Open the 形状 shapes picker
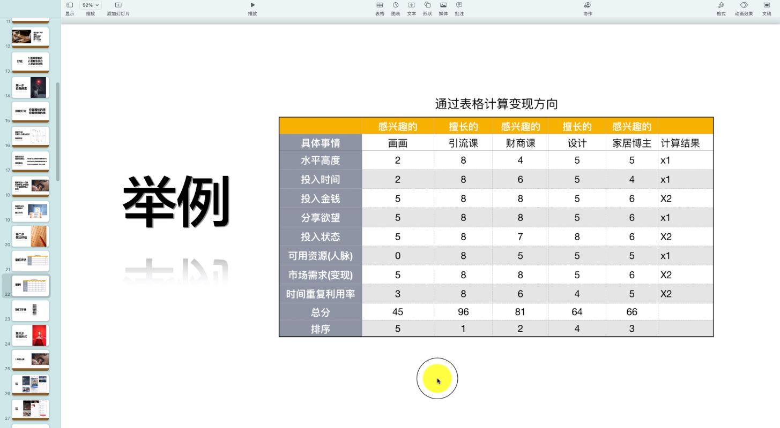 tap(427, 5)
